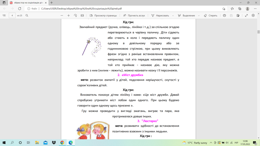Open a new browser tab

(51, 3)
